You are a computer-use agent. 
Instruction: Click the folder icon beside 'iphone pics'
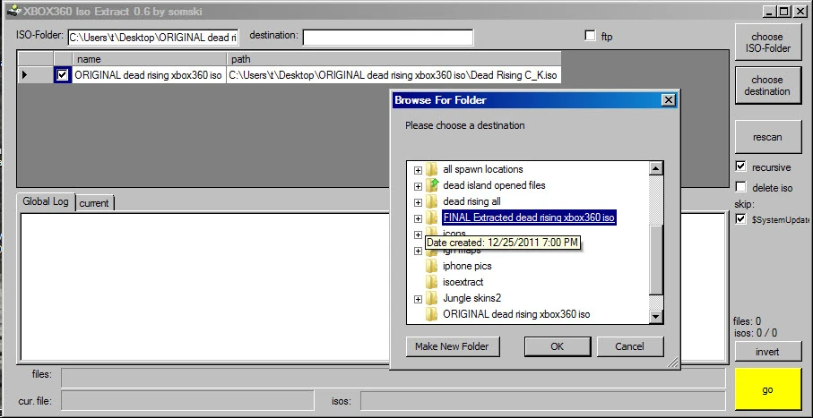click(431, 266)
